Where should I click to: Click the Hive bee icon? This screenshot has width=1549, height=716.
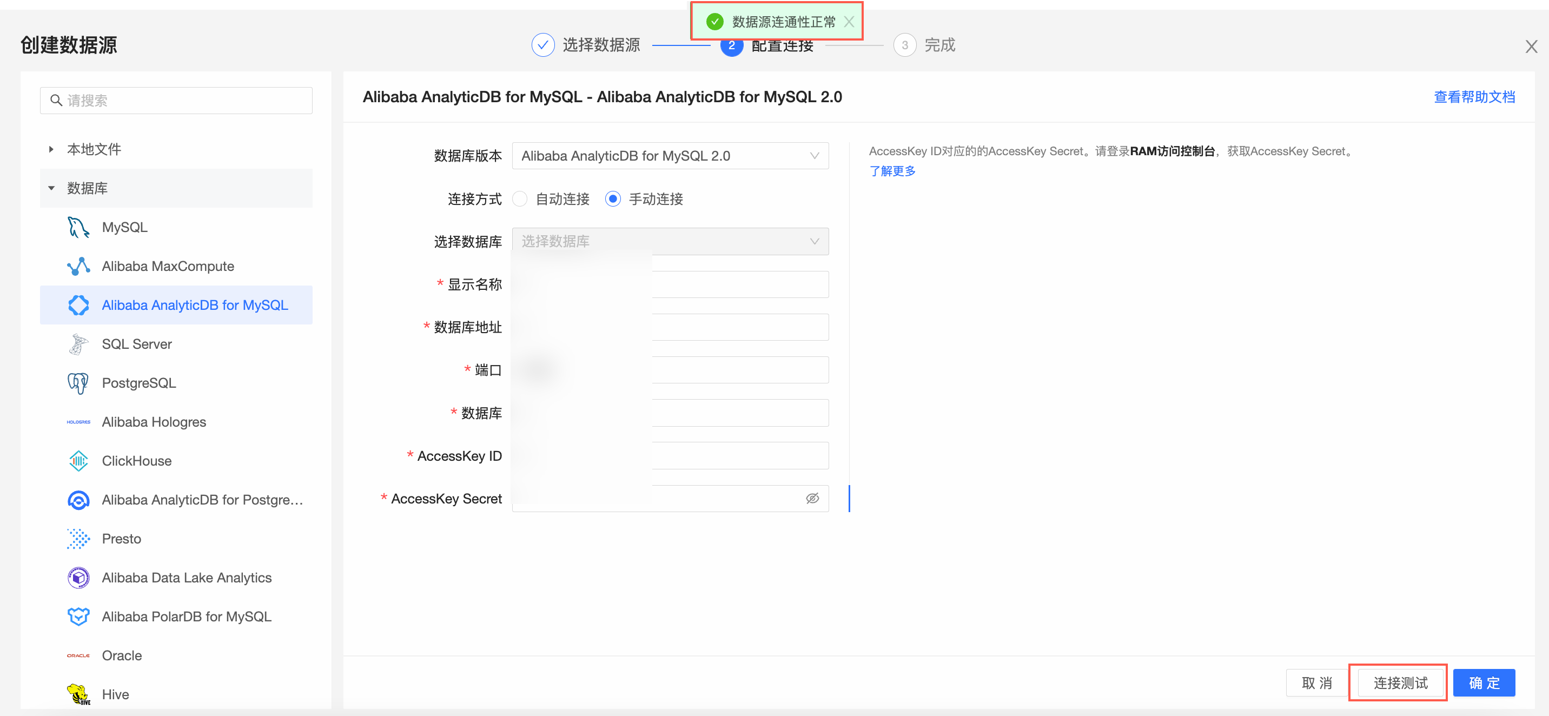[x=78, y=694]
